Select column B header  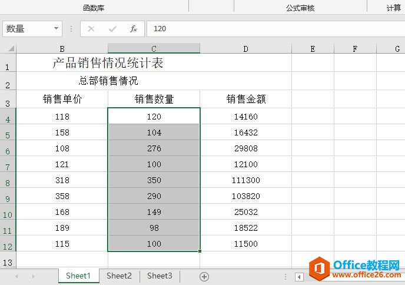click(x=62, y=48)
